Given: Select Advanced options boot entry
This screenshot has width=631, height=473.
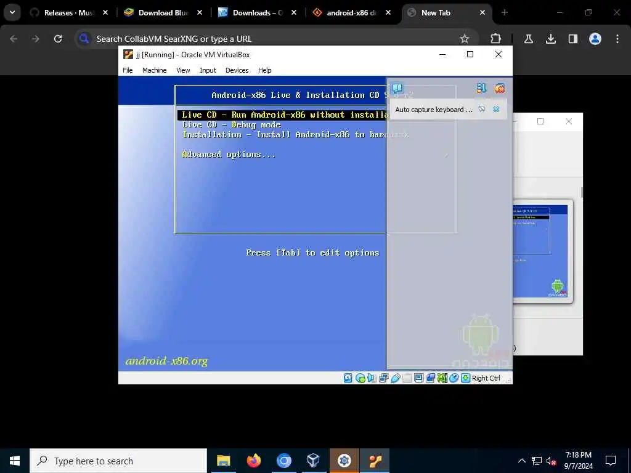Looking at the screenshot, I should [x=229, y=155].
